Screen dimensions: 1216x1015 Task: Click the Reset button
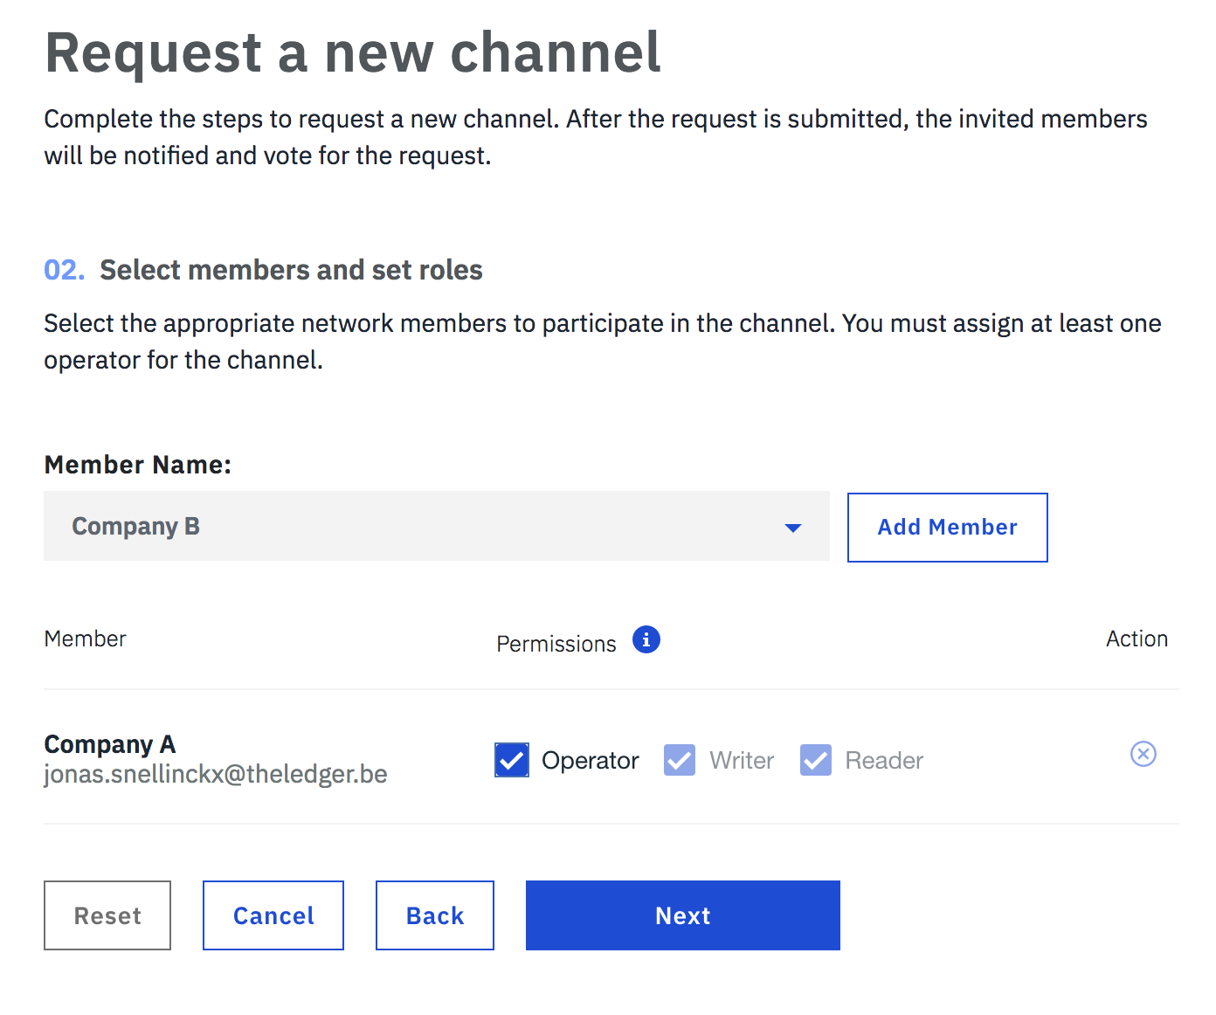[107, 915]
